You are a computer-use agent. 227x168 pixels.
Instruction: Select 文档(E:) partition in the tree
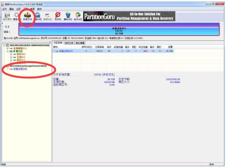(21, 57)
